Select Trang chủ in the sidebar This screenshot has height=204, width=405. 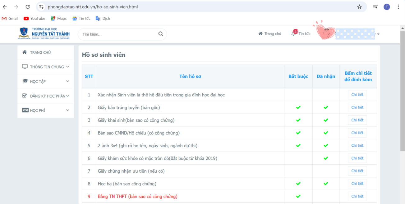(x=40, y=53)
